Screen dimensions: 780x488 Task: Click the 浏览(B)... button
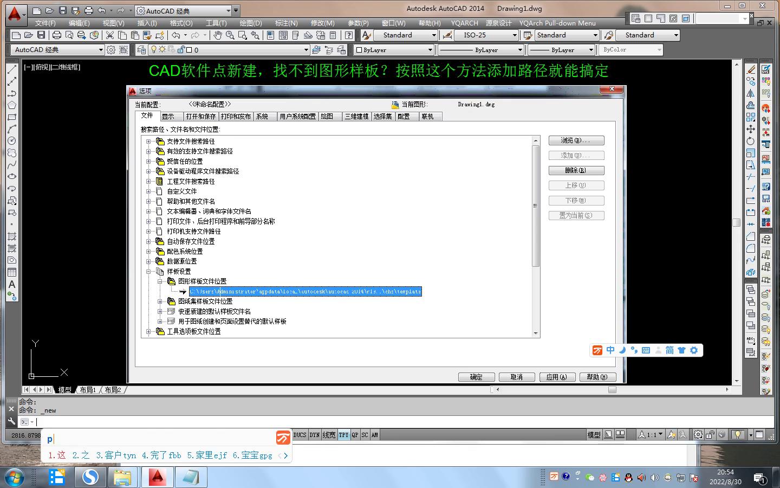pos(576,140)
